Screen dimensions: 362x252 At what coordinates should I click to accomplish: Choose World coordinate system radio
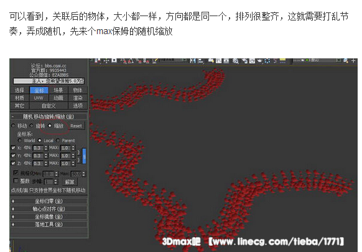point(20,140)
